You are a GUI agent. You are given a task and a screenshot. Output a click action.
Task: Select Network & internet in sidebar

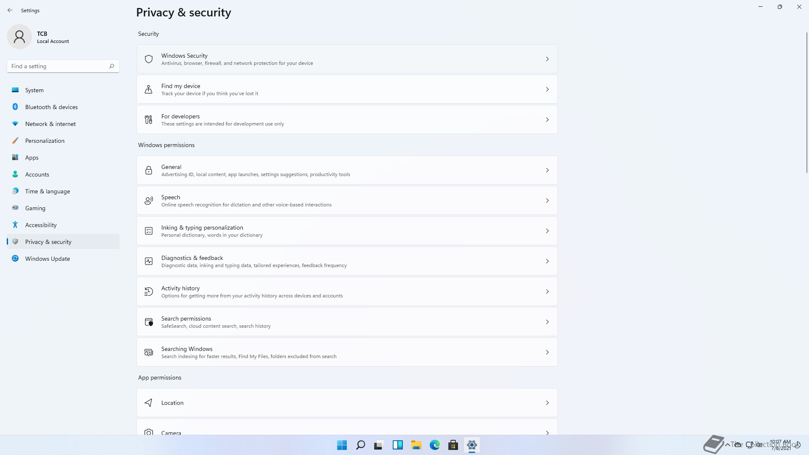click(63, 124)
